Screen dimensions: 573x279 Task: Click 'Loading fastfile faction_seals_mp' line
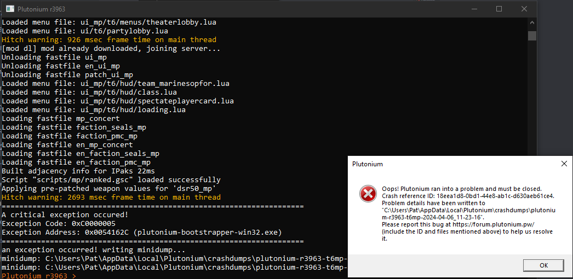pos(74,127)
